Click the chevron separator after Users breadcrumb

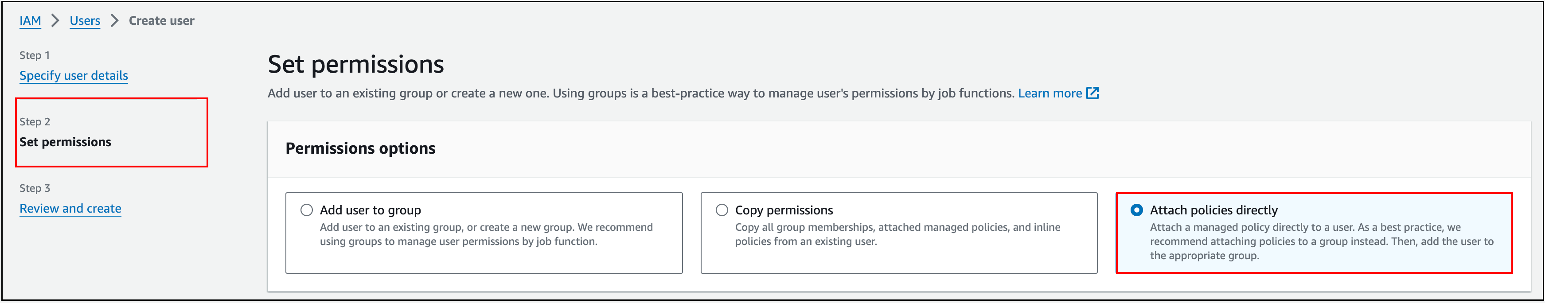pos(114,20)
